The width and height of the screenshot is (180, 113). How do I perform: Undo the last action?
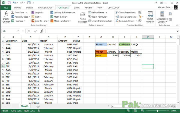point(14,3)
